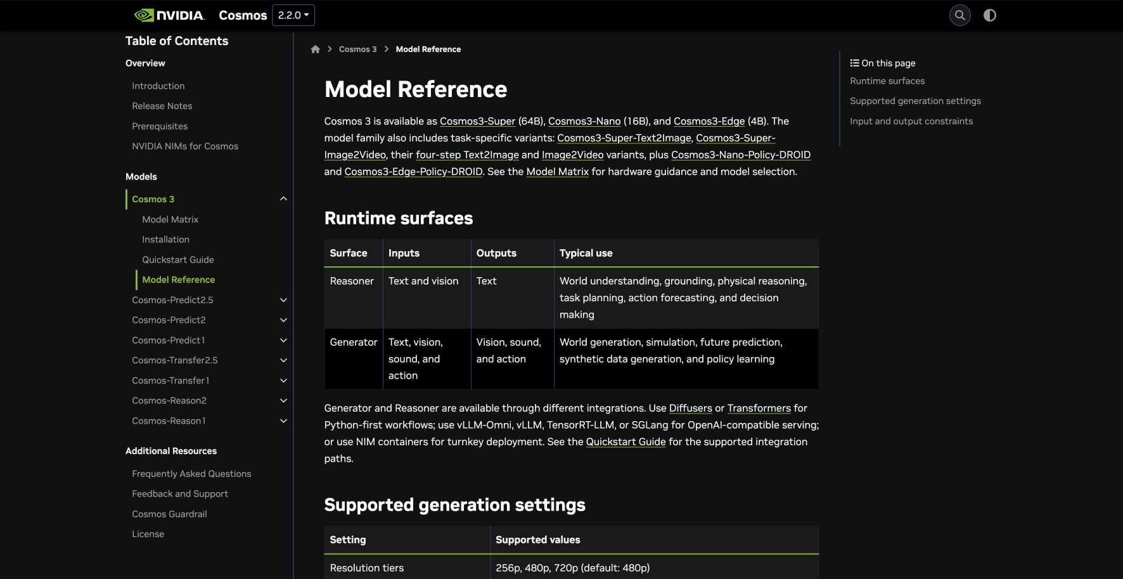Jump to Input and output constraints
Screen dimensions: 1123x579
click(911, 121)
